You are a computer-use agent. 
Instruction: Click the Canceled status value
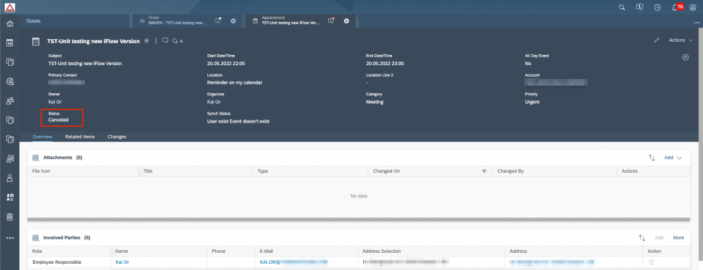click(x=59, y=120)
